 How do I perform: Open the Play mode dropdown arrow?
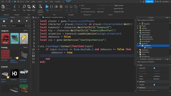47,12
